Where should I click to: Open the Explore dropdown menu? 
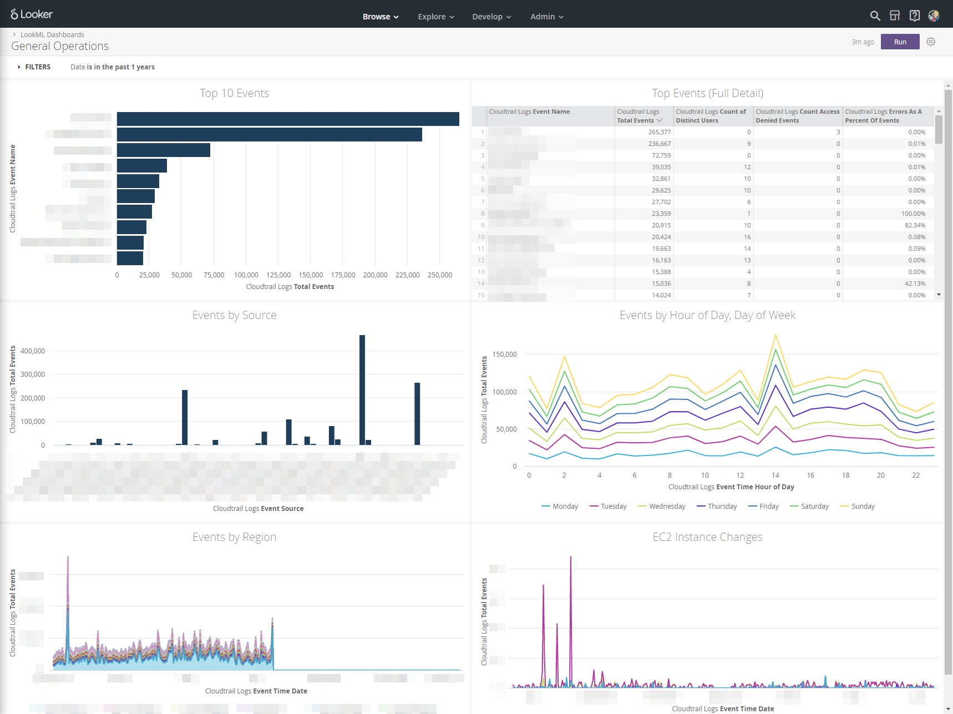(435, 17)
